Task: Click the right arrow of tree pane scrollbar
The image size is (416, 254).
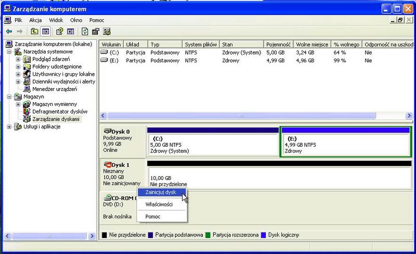Action: [x=92, y=236]
